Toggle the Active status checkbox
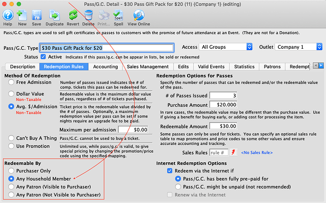Screen dimensions: 326x203 pyautogui.click(x=43, y=57)
